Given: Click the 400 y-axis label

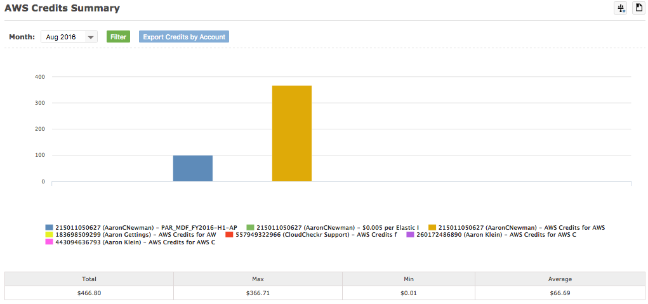Looking at the screenshot, I should 40,77.
